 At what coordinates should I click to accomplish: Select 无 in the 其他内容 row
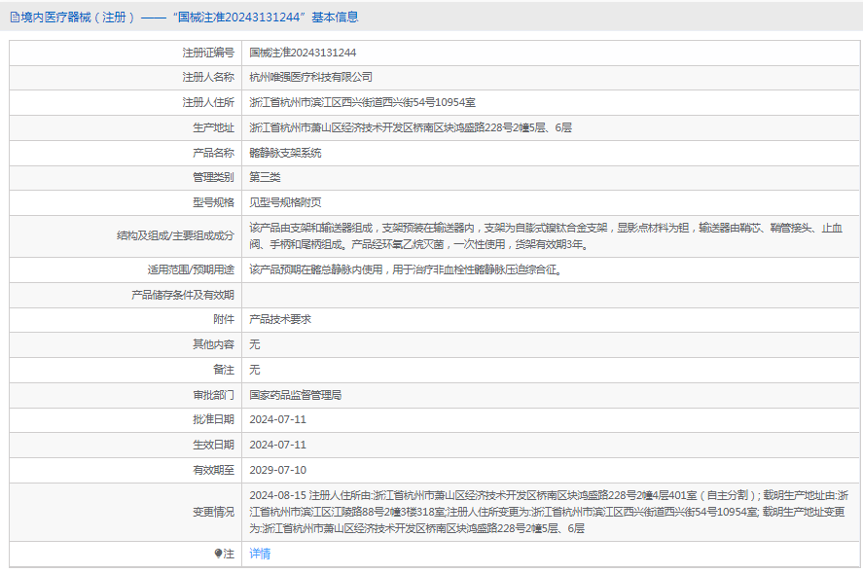254,344
